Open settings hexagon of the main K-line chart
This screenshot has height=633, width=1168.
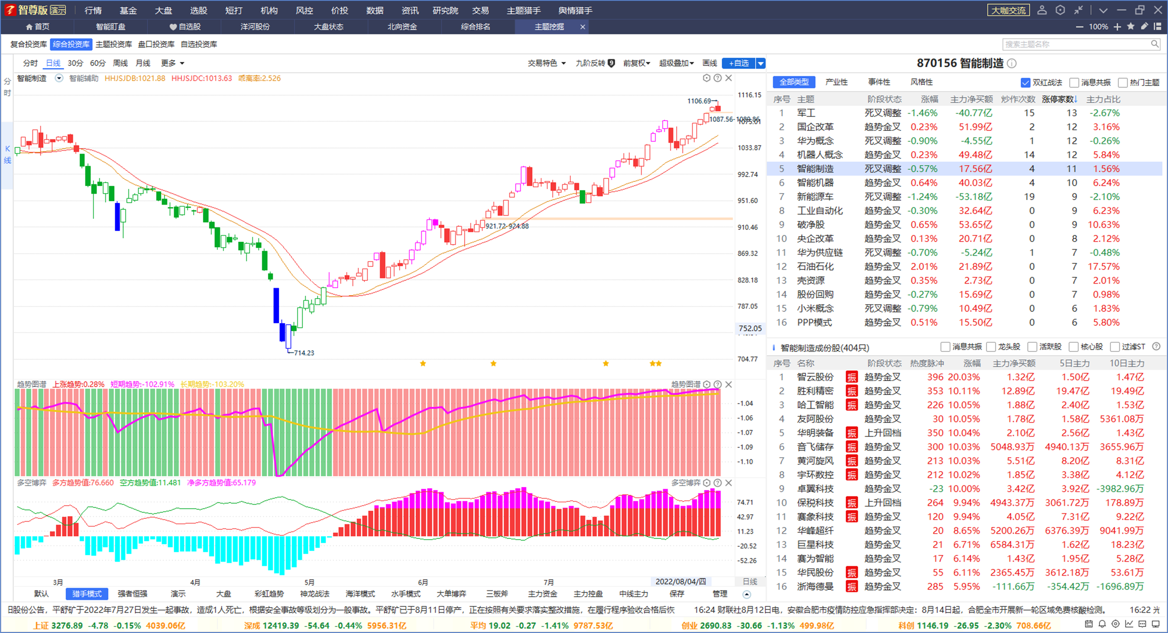(x=706, y=78)
